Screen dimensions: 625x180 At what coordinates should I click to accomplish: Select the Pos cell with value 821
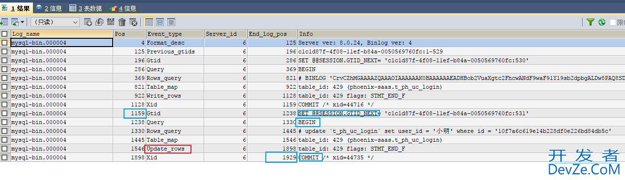click(129, 87)
